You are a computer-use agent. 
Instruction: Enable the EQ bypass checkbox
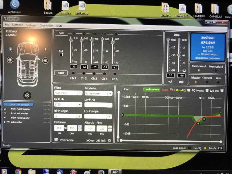point(207,90)
